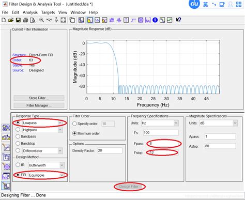
Task: Select the Zoom In magnifier tool
Action: tap(41, 20)
